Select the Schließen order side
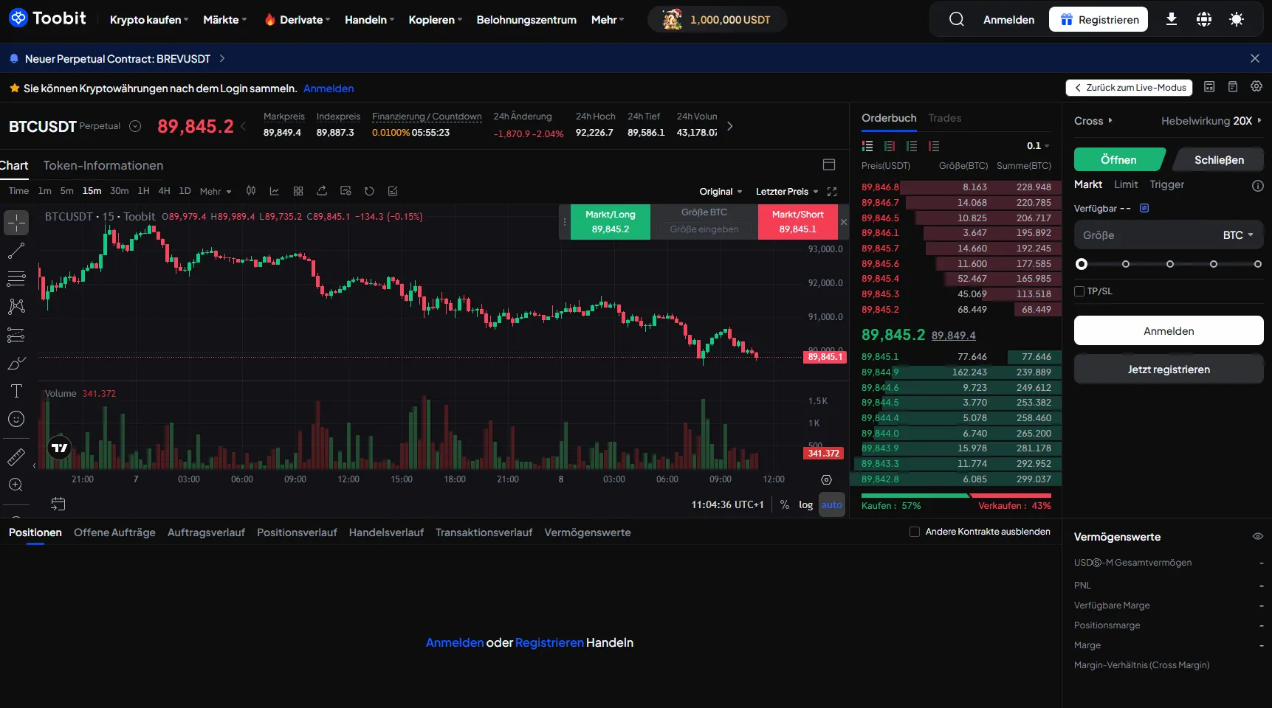 point(1219,159)
